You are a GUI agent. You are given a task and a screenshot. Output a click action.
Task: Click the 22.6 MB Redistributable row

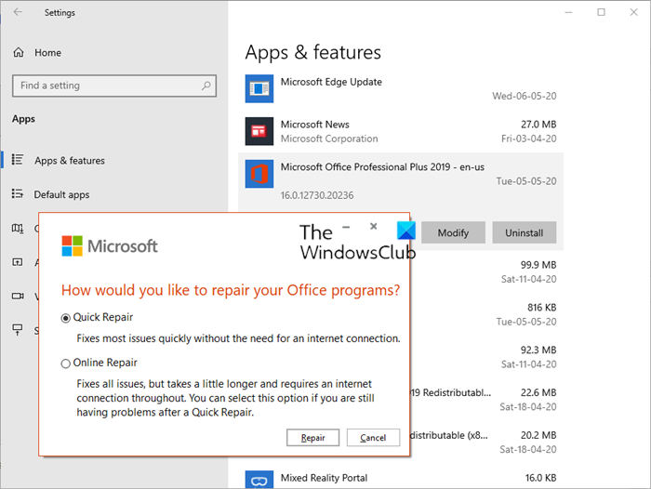[x=486, y=400]
